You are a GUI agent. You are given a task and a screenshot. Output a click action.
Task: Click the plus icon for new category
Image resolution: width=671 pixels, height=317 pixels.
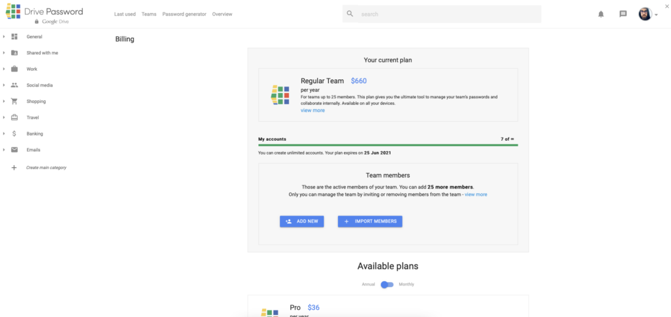[14, 168]
